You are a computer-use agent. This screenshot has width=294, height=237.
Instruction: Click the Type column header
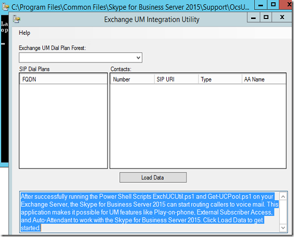click(x=220, y=79)
